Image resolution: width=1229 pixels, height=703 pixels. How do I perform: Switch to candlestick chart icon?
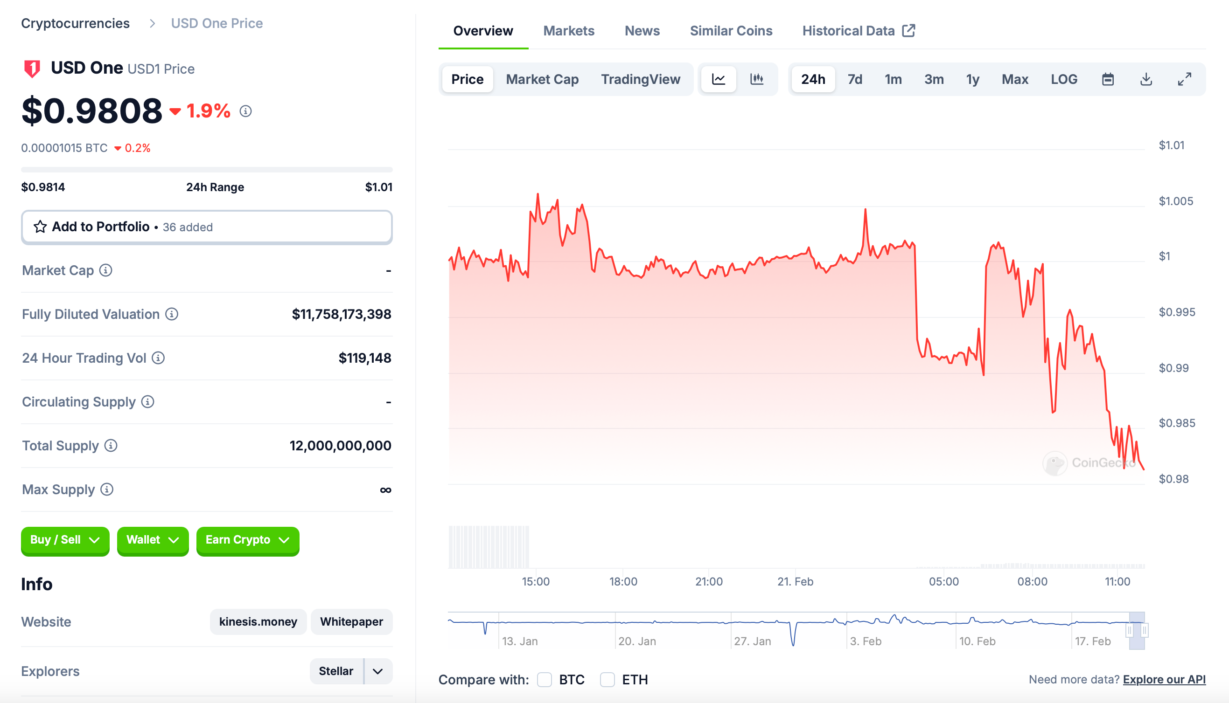tap(756, 79)
